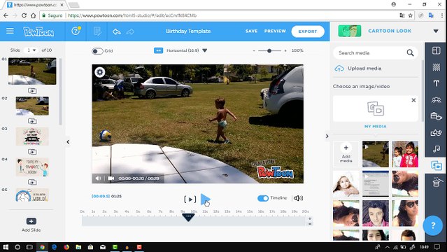Open the Specials magic hat panel
447x252 pixels.
437,182
